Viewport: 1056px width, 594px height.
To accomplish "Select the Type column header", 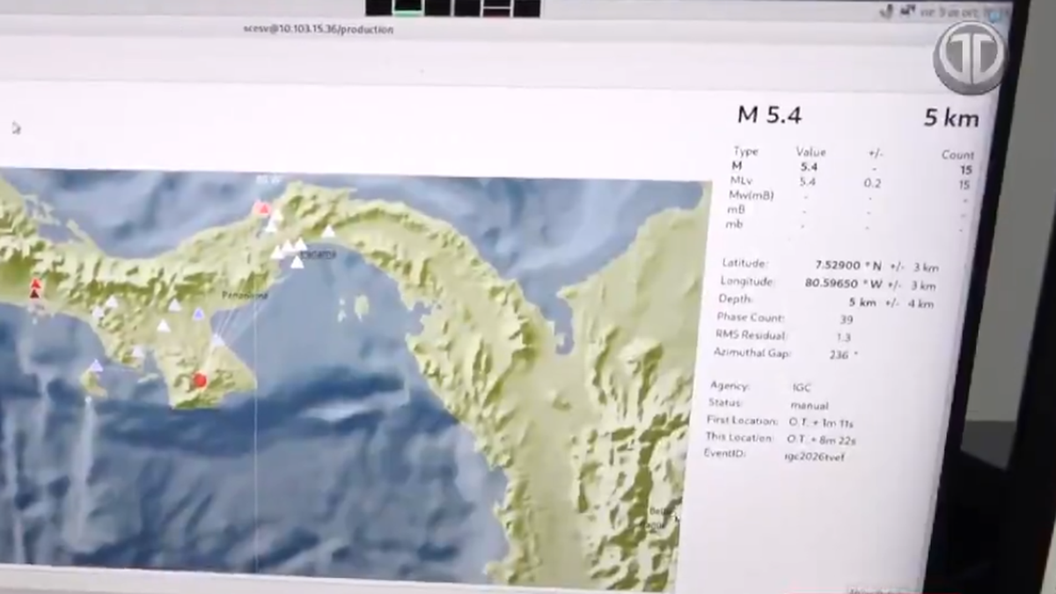I will [745, 151].
